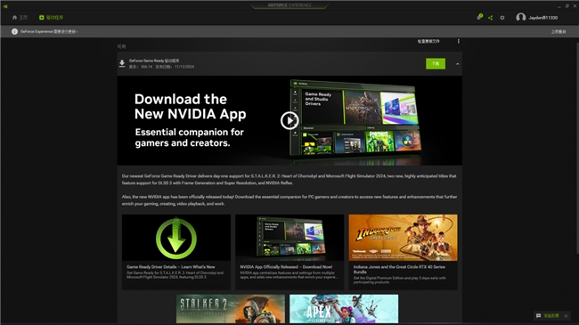
Task: Click the download arrow icon beside driver name
Action: coord(122,63)
